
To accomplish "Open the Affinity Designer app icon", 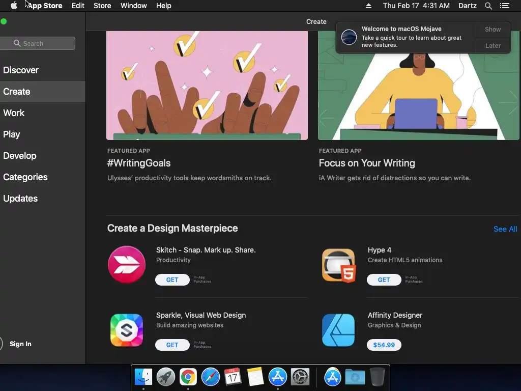I will point(338,330).
